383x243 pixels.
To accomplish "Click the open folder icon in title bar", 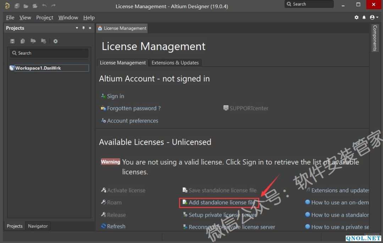I will coord(26,6).
